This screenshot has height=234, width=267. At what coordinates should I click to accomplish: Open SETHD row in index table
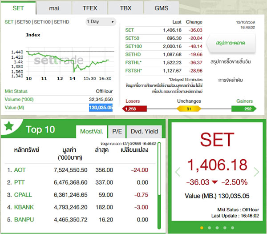(x=133, y=54)
